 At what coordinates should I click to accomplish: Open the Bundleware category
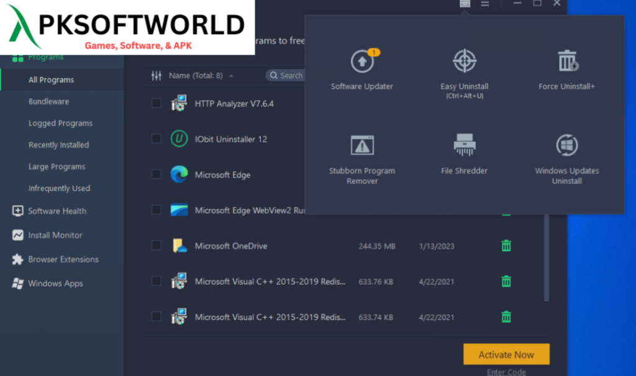pos(48,101)
